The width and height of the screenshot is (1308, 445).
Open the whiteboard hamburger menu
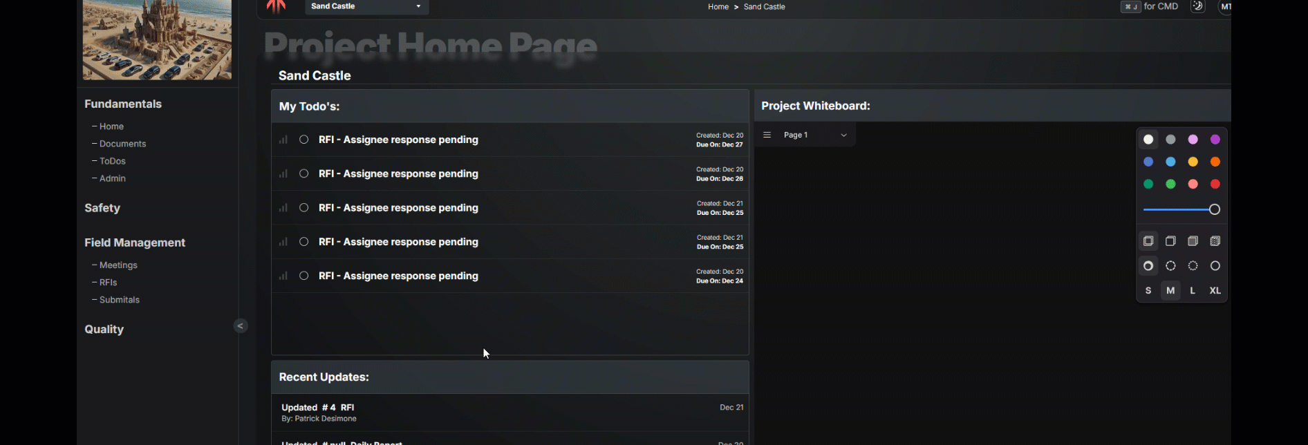[x=767, y=135]
